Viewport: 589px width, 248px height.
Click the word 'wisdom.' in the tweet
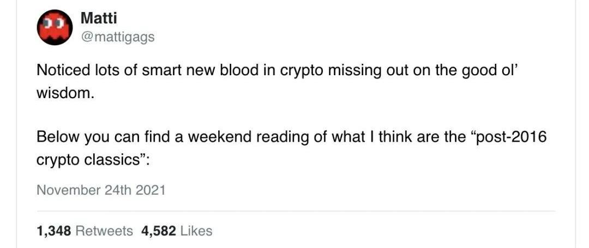coord(64,93)
